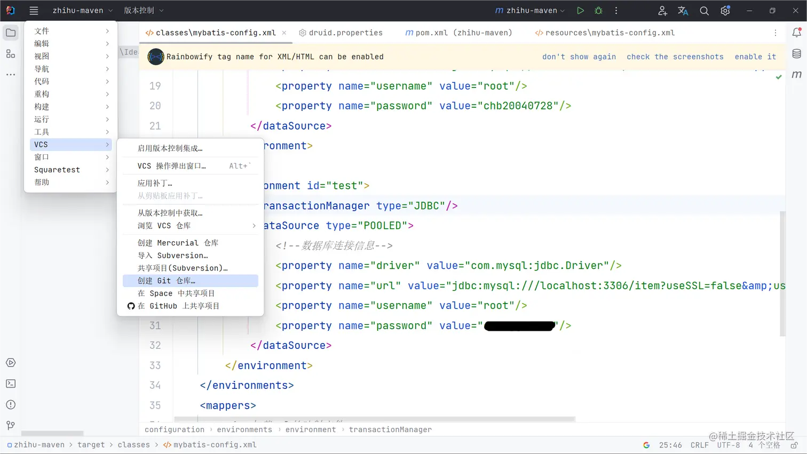Select 应用补丁… menu item
The image size is (807, 454).
point(191,183)
